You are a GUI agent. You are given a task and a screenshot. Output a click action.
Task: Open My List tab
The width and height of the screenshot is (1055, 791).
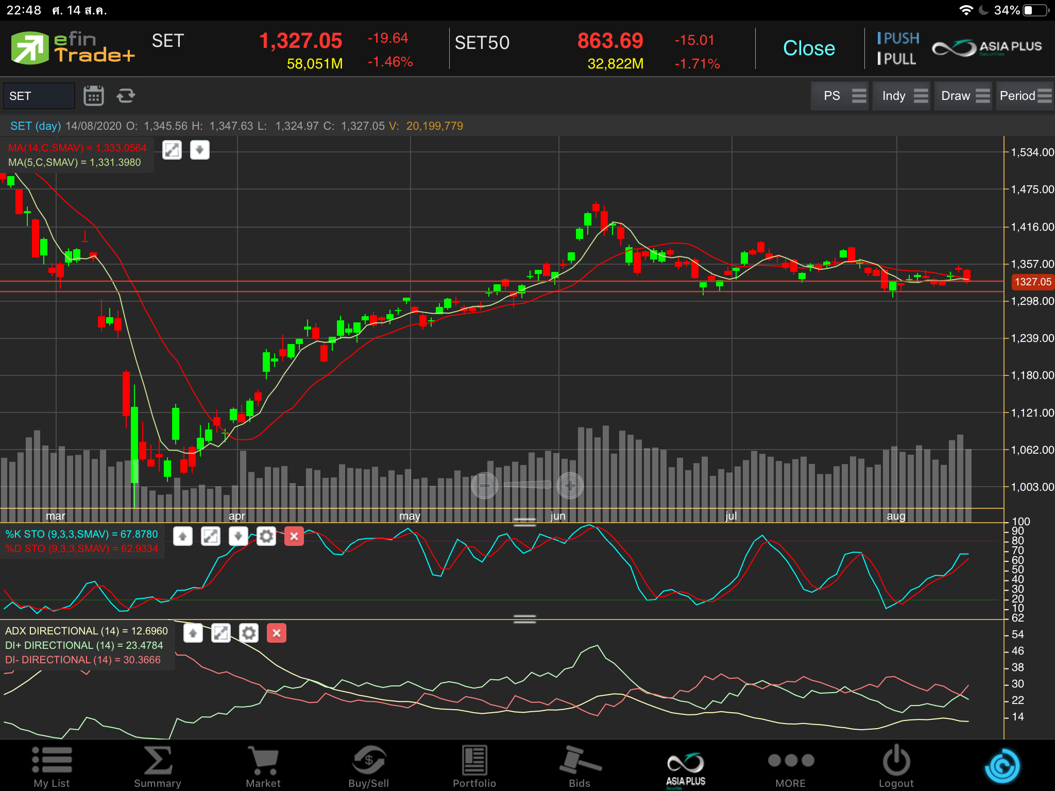[52, 766]
